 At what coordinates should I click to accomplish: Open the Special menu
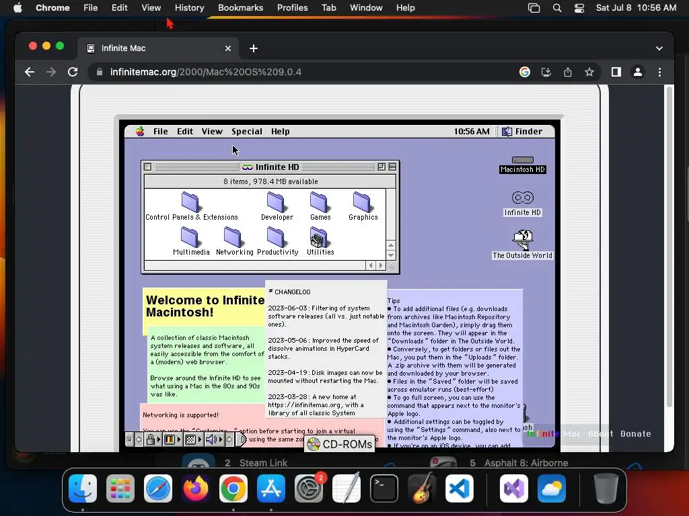(x=247, y=131)
